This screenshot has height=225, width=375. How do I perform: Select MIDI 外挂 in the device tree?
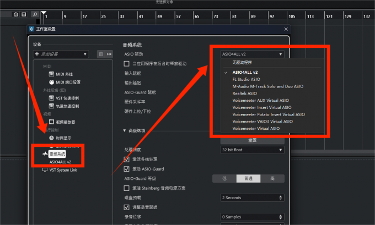[x=65, y=74]
